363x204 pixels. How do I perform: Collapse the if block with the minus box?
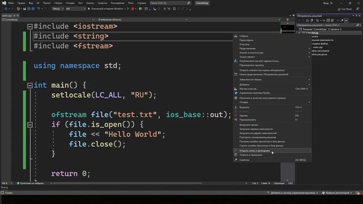tap(30, 125)
